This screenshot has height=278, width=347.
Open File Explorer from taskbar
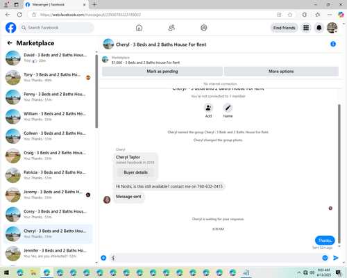point(33,272)
